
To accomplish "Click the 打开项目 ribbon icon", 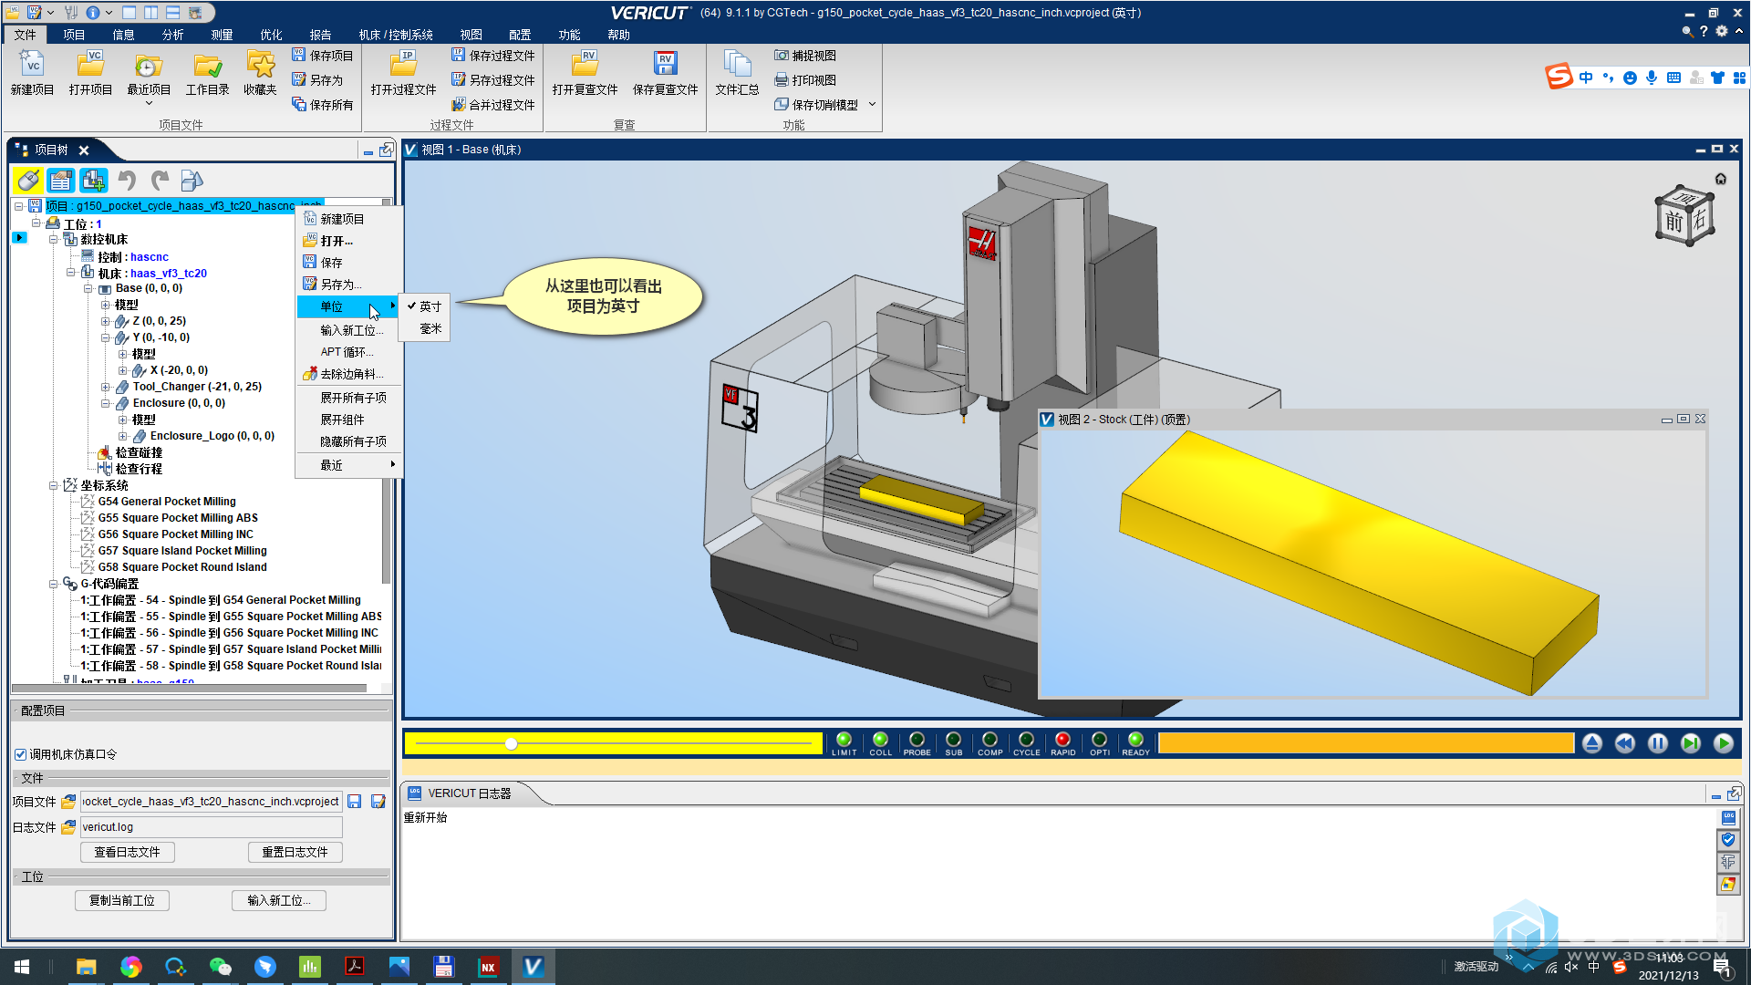I will tap(90, 73).
